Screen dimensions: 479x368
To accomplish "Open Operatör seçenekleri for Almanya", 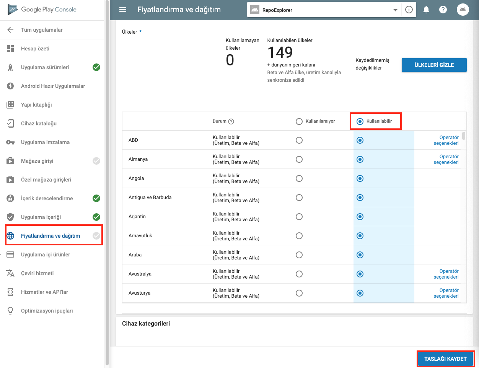I will [x=446, y=159].
